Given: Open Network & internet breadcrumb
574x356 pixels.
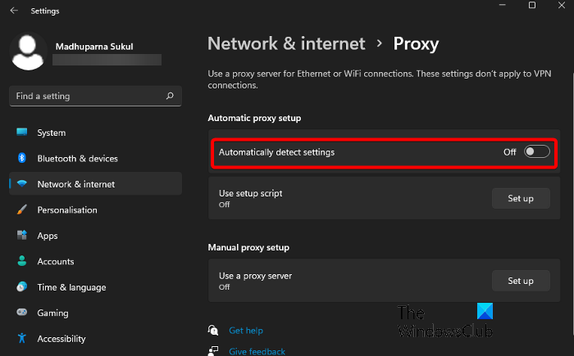Looking at the screenshot, I should click(x=286, y=43).
